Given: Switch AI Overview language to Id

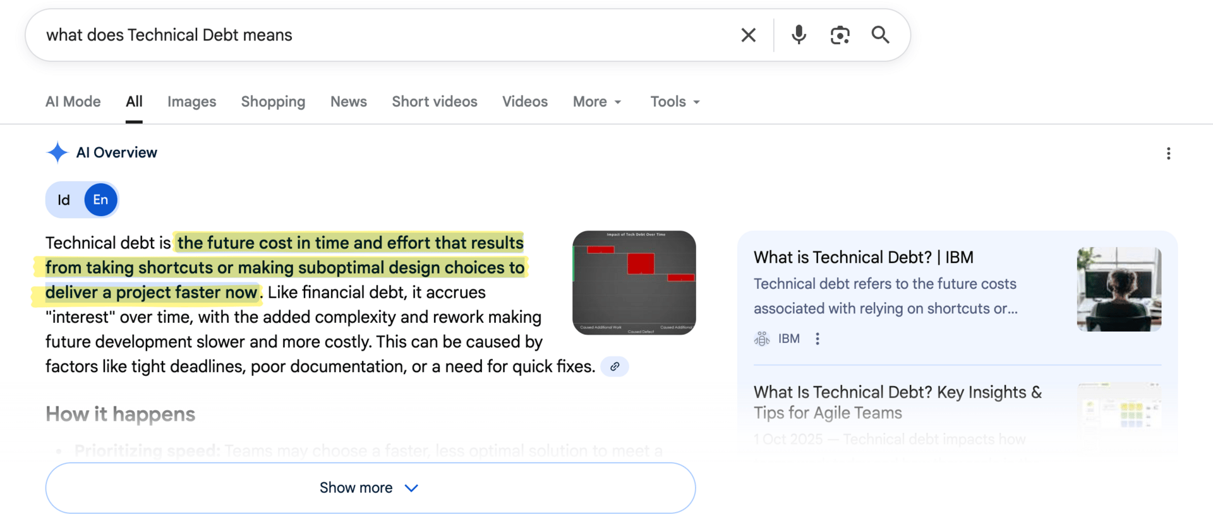Looking at the screenshot, I should point(64,200).
